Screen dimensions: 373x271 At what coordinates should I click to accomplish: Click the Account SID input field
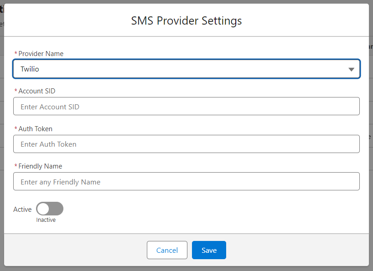point(186,106)
